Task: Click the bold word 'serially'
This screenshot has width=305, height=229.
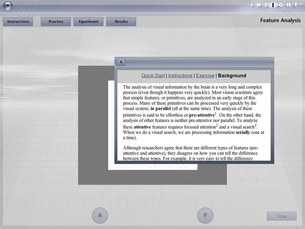Action: [x=243, y=133]
